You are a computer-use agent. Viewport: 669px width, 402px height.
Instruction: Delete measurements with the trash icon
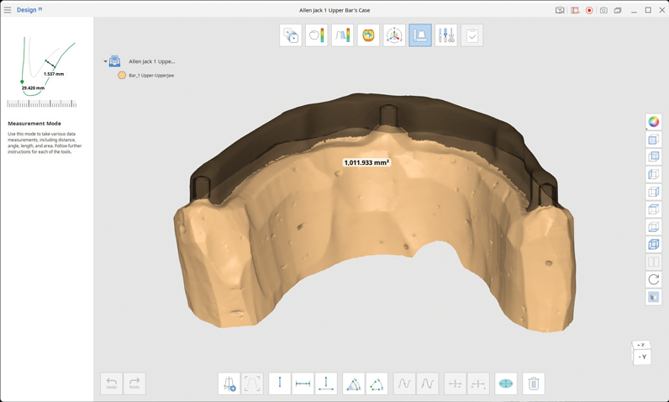[533, 383]
